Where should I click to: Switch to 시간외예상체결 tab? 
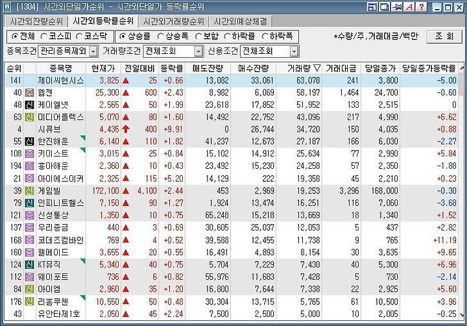pyautogui.click(x=240, y=21)
